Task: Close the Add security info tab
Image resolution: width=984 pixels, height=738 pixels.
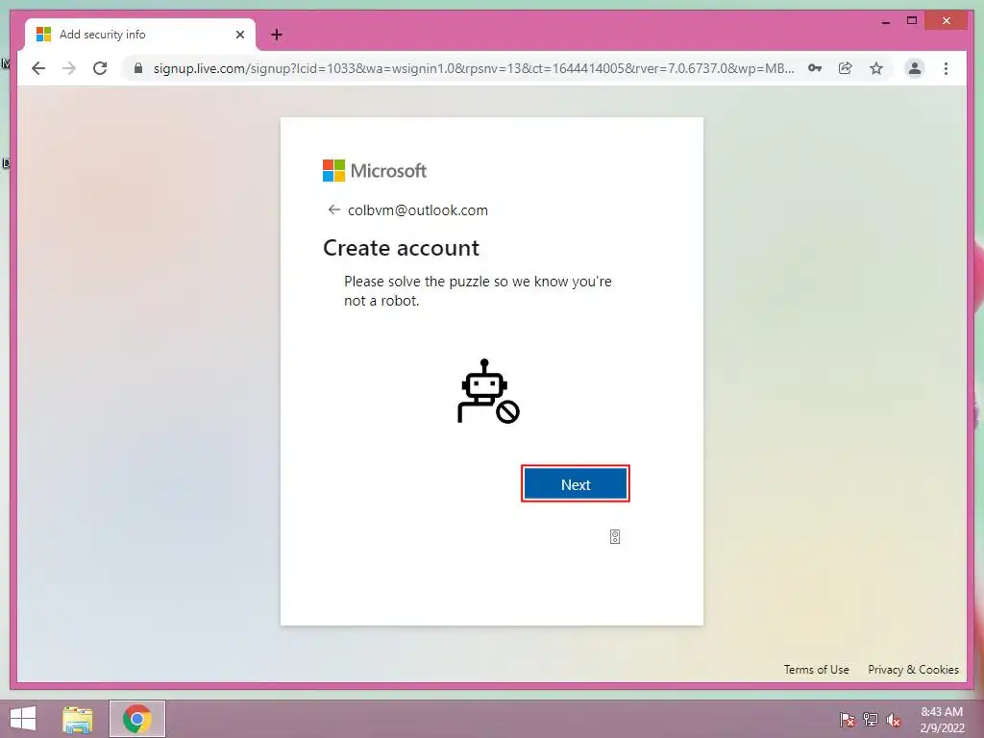Action: (x=239, y=35)
